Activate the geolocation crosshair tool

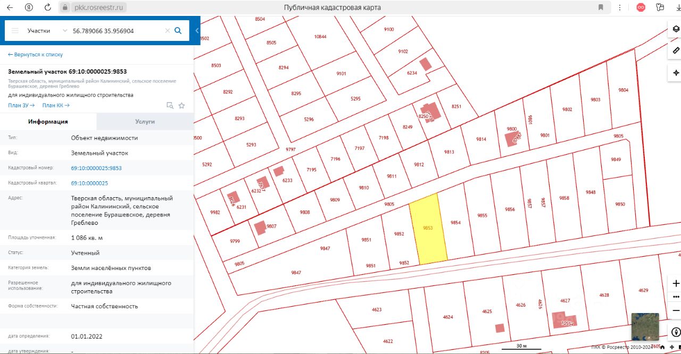(676, 73)
